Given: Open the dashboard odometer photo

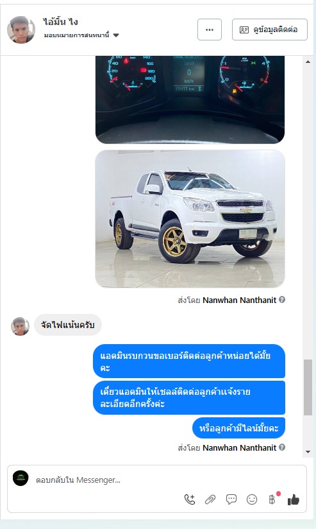Looking at the screenshot, I should point(190,100).
